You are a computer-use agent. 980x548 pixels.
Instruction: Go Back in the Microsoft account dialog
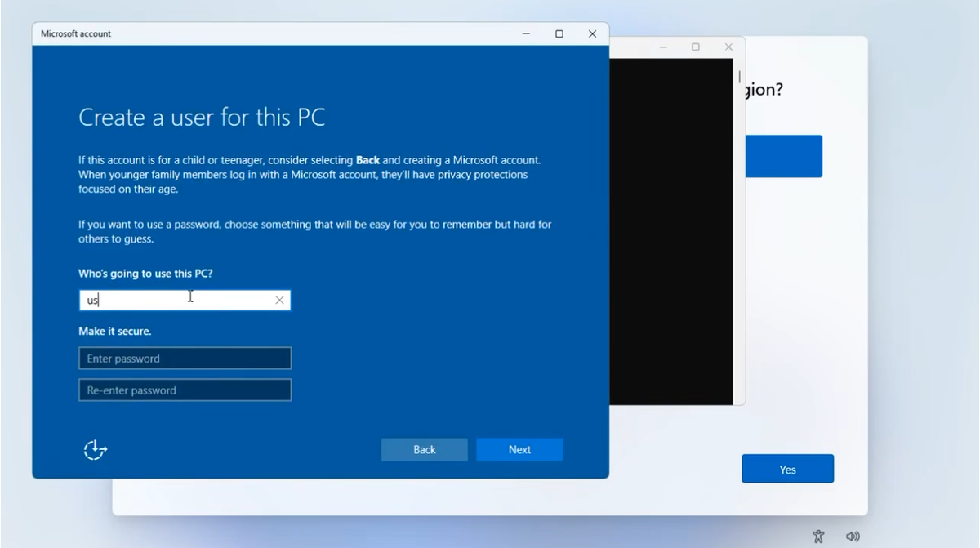point(425,450)
